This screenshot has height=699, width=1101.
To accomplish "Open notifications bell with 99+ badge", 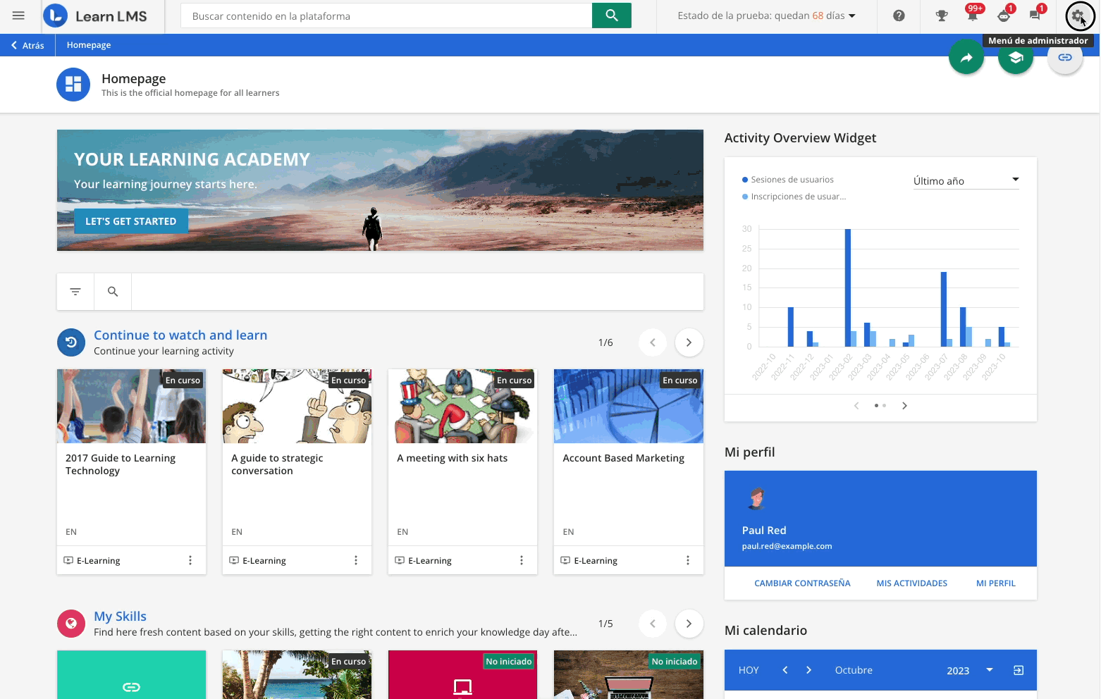I will [x=973, y=16].
